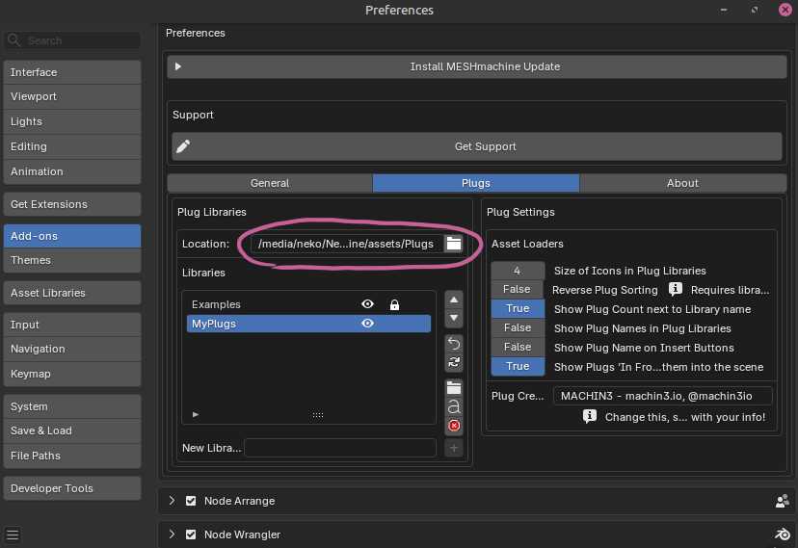Toggle Examples library visibility eye

point(367,304)
